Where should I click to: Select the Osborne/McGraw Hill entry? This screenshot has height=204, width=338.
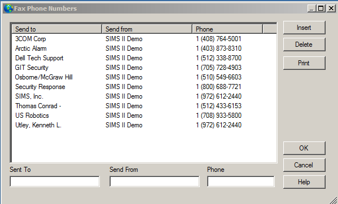coord(144,77)
